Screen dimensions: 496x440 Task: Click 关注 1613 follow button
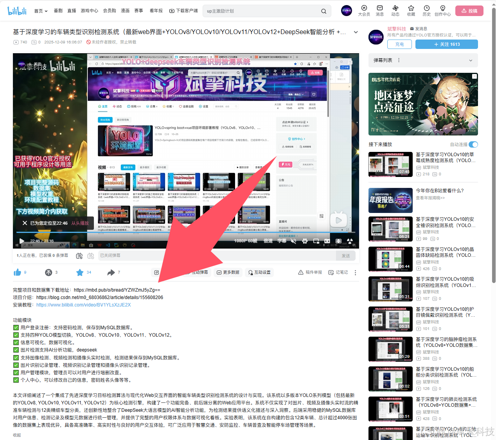pyautogui.click(x=447, y=44)
